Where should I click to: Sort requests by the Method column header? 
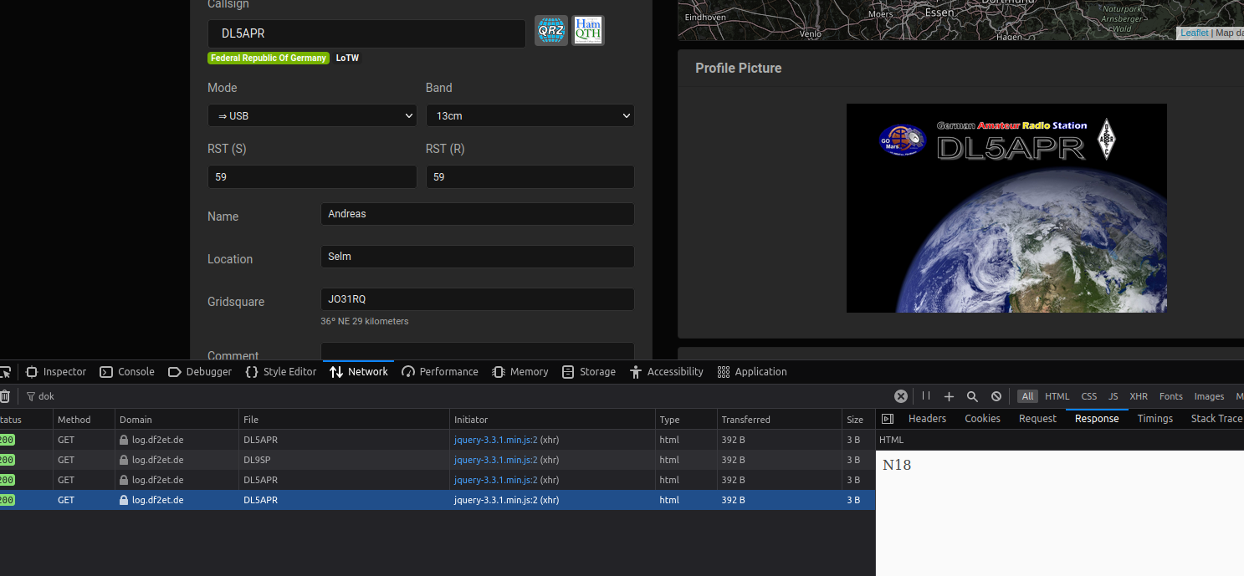(x=84, y=420)
